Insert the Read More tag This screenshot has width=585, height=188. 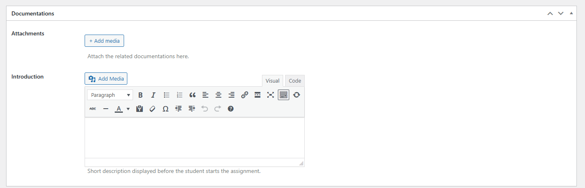point(258,95)
